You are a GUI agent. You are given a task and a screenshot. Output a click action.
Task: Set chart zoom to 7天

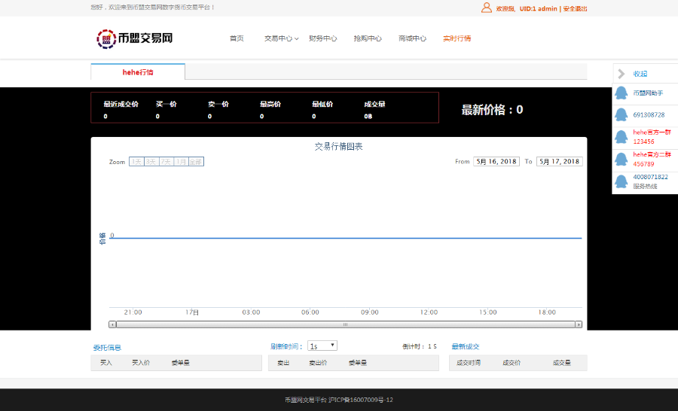click(166, 162)
